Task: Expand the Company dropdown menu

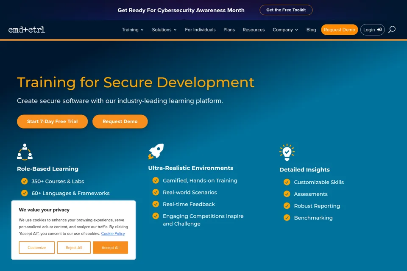Action: tap(285, 30)
